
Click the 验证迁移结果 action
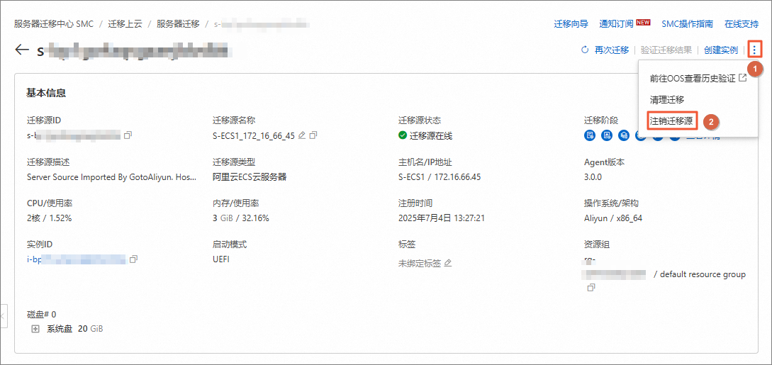(666, 50)
